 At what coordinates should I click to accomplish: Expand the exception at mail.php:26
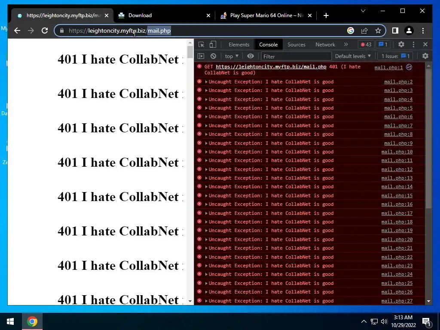[x=206, y=292]
